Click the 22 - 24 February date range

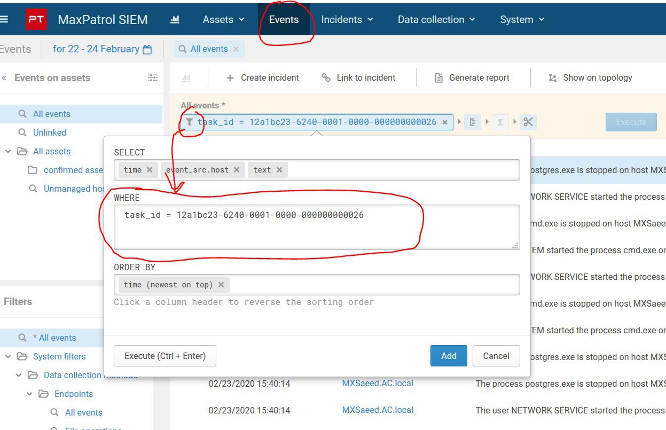coord(96,49)
